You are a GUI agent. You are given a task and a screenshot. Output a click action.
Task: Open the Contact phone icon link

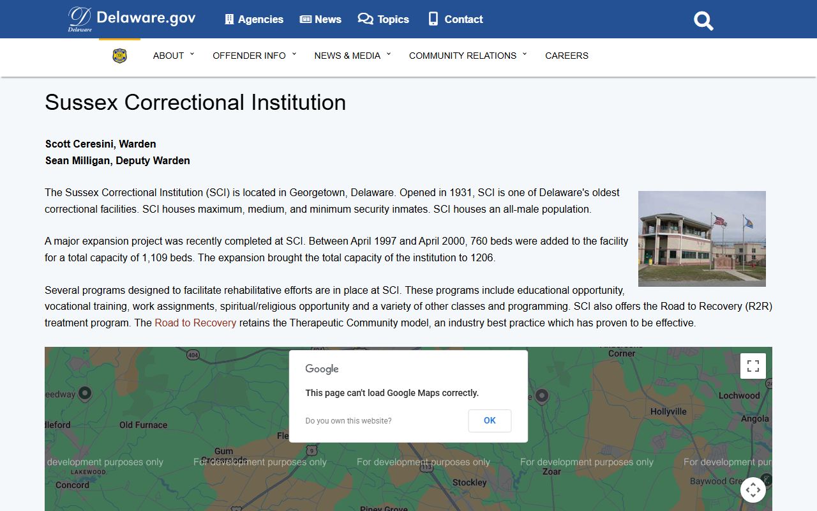tap(455, 19)
